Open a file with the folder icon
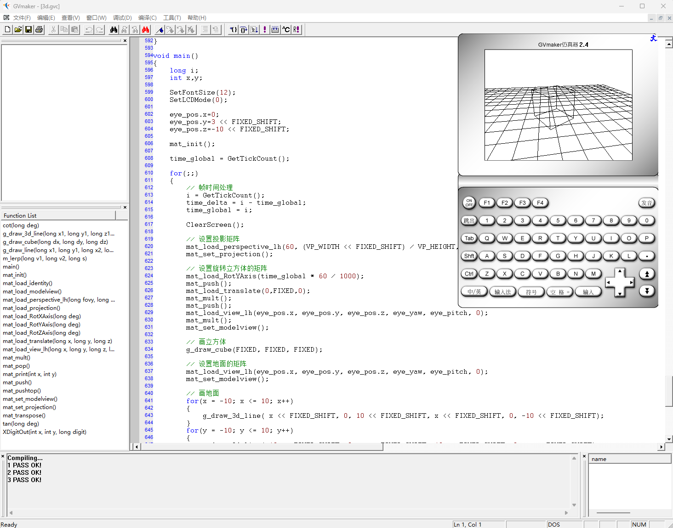 point(18,30)
